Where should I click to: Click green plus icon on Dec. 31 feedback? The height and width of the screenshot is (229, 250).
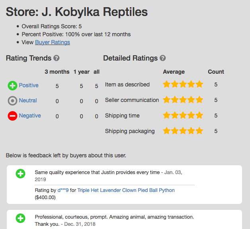[x=20, y=218]
